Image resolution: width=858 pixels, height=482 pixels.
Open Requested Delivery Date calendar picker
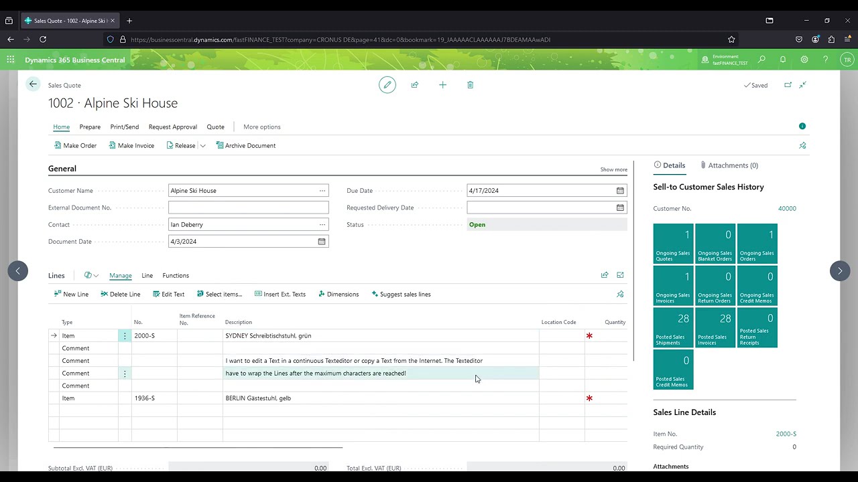[620, 208]
